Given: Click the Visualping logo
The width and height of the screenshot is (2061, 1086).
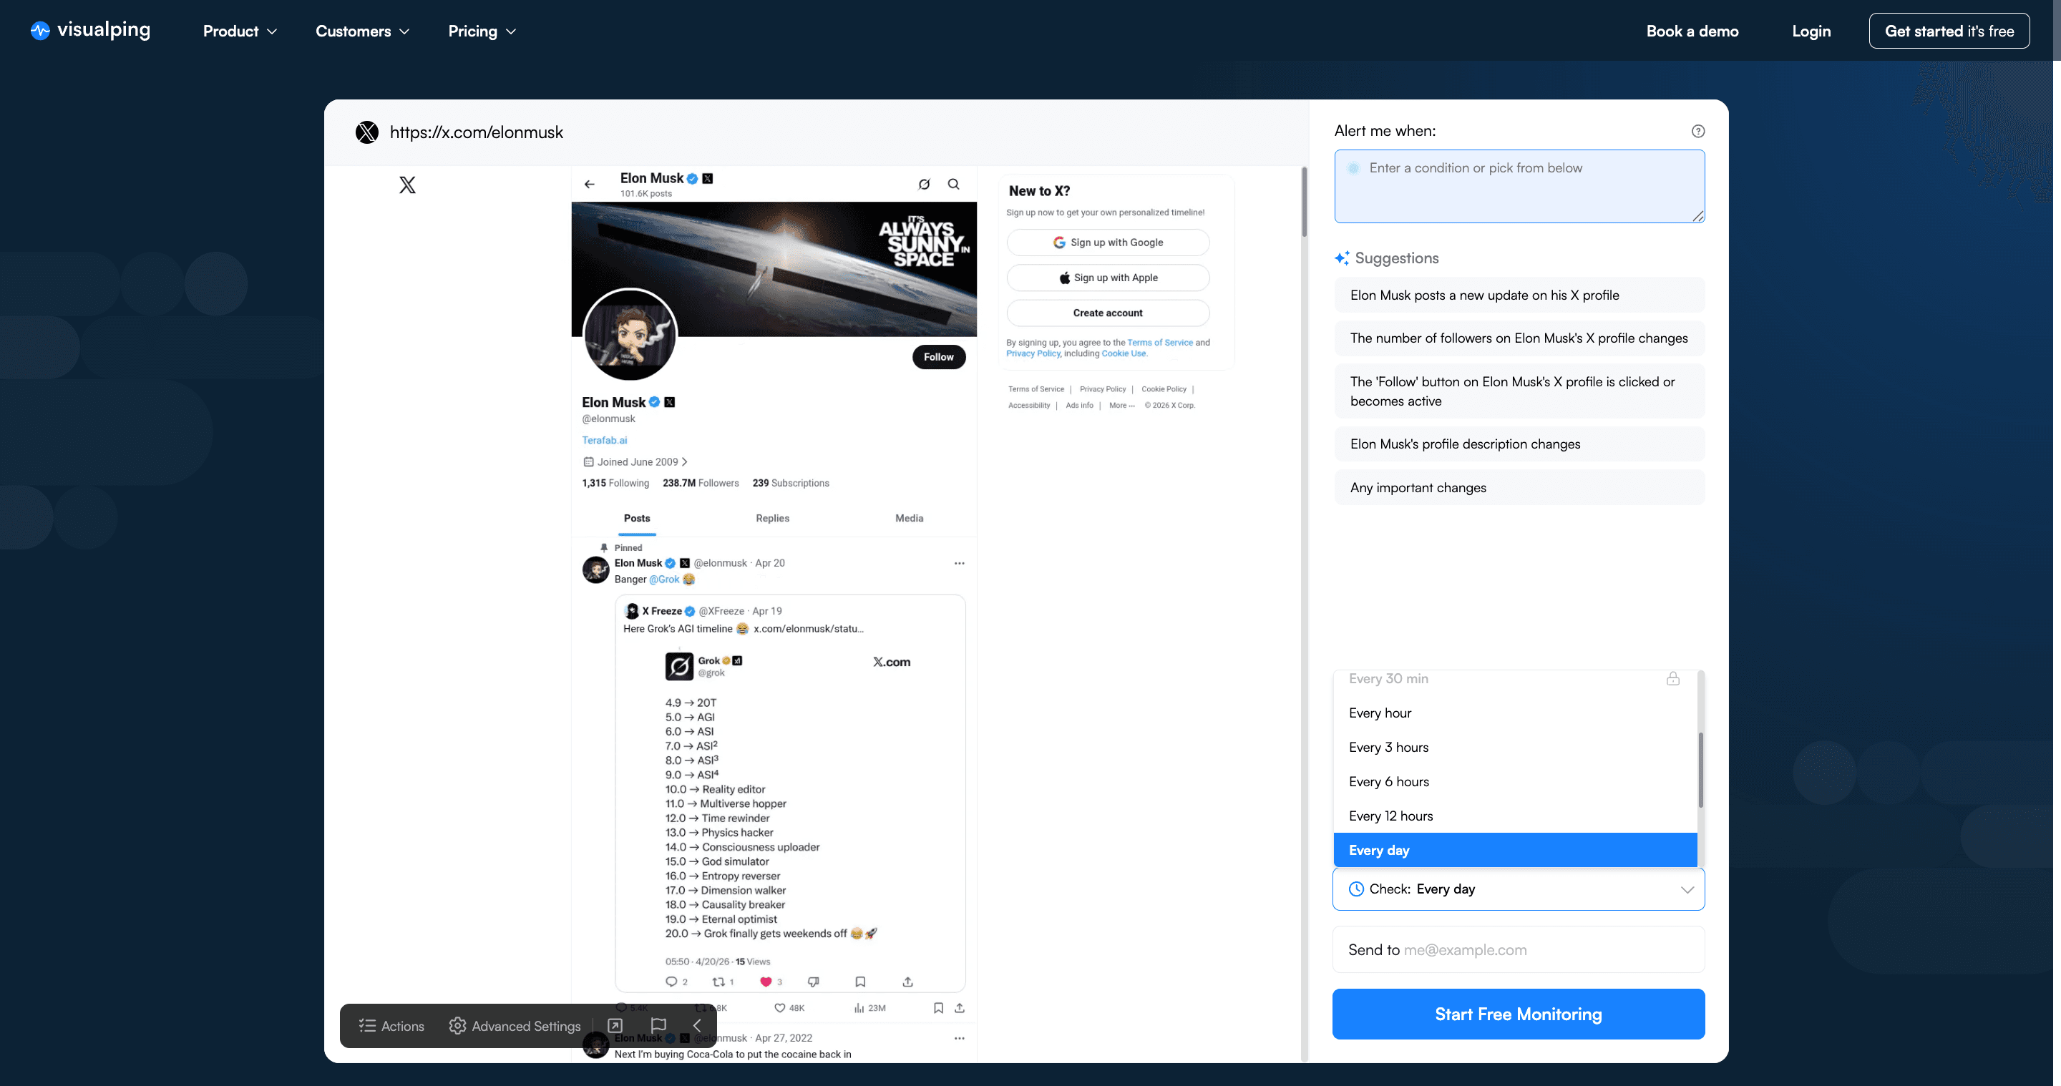Looking at the screenshot, I should click(89, 30).
